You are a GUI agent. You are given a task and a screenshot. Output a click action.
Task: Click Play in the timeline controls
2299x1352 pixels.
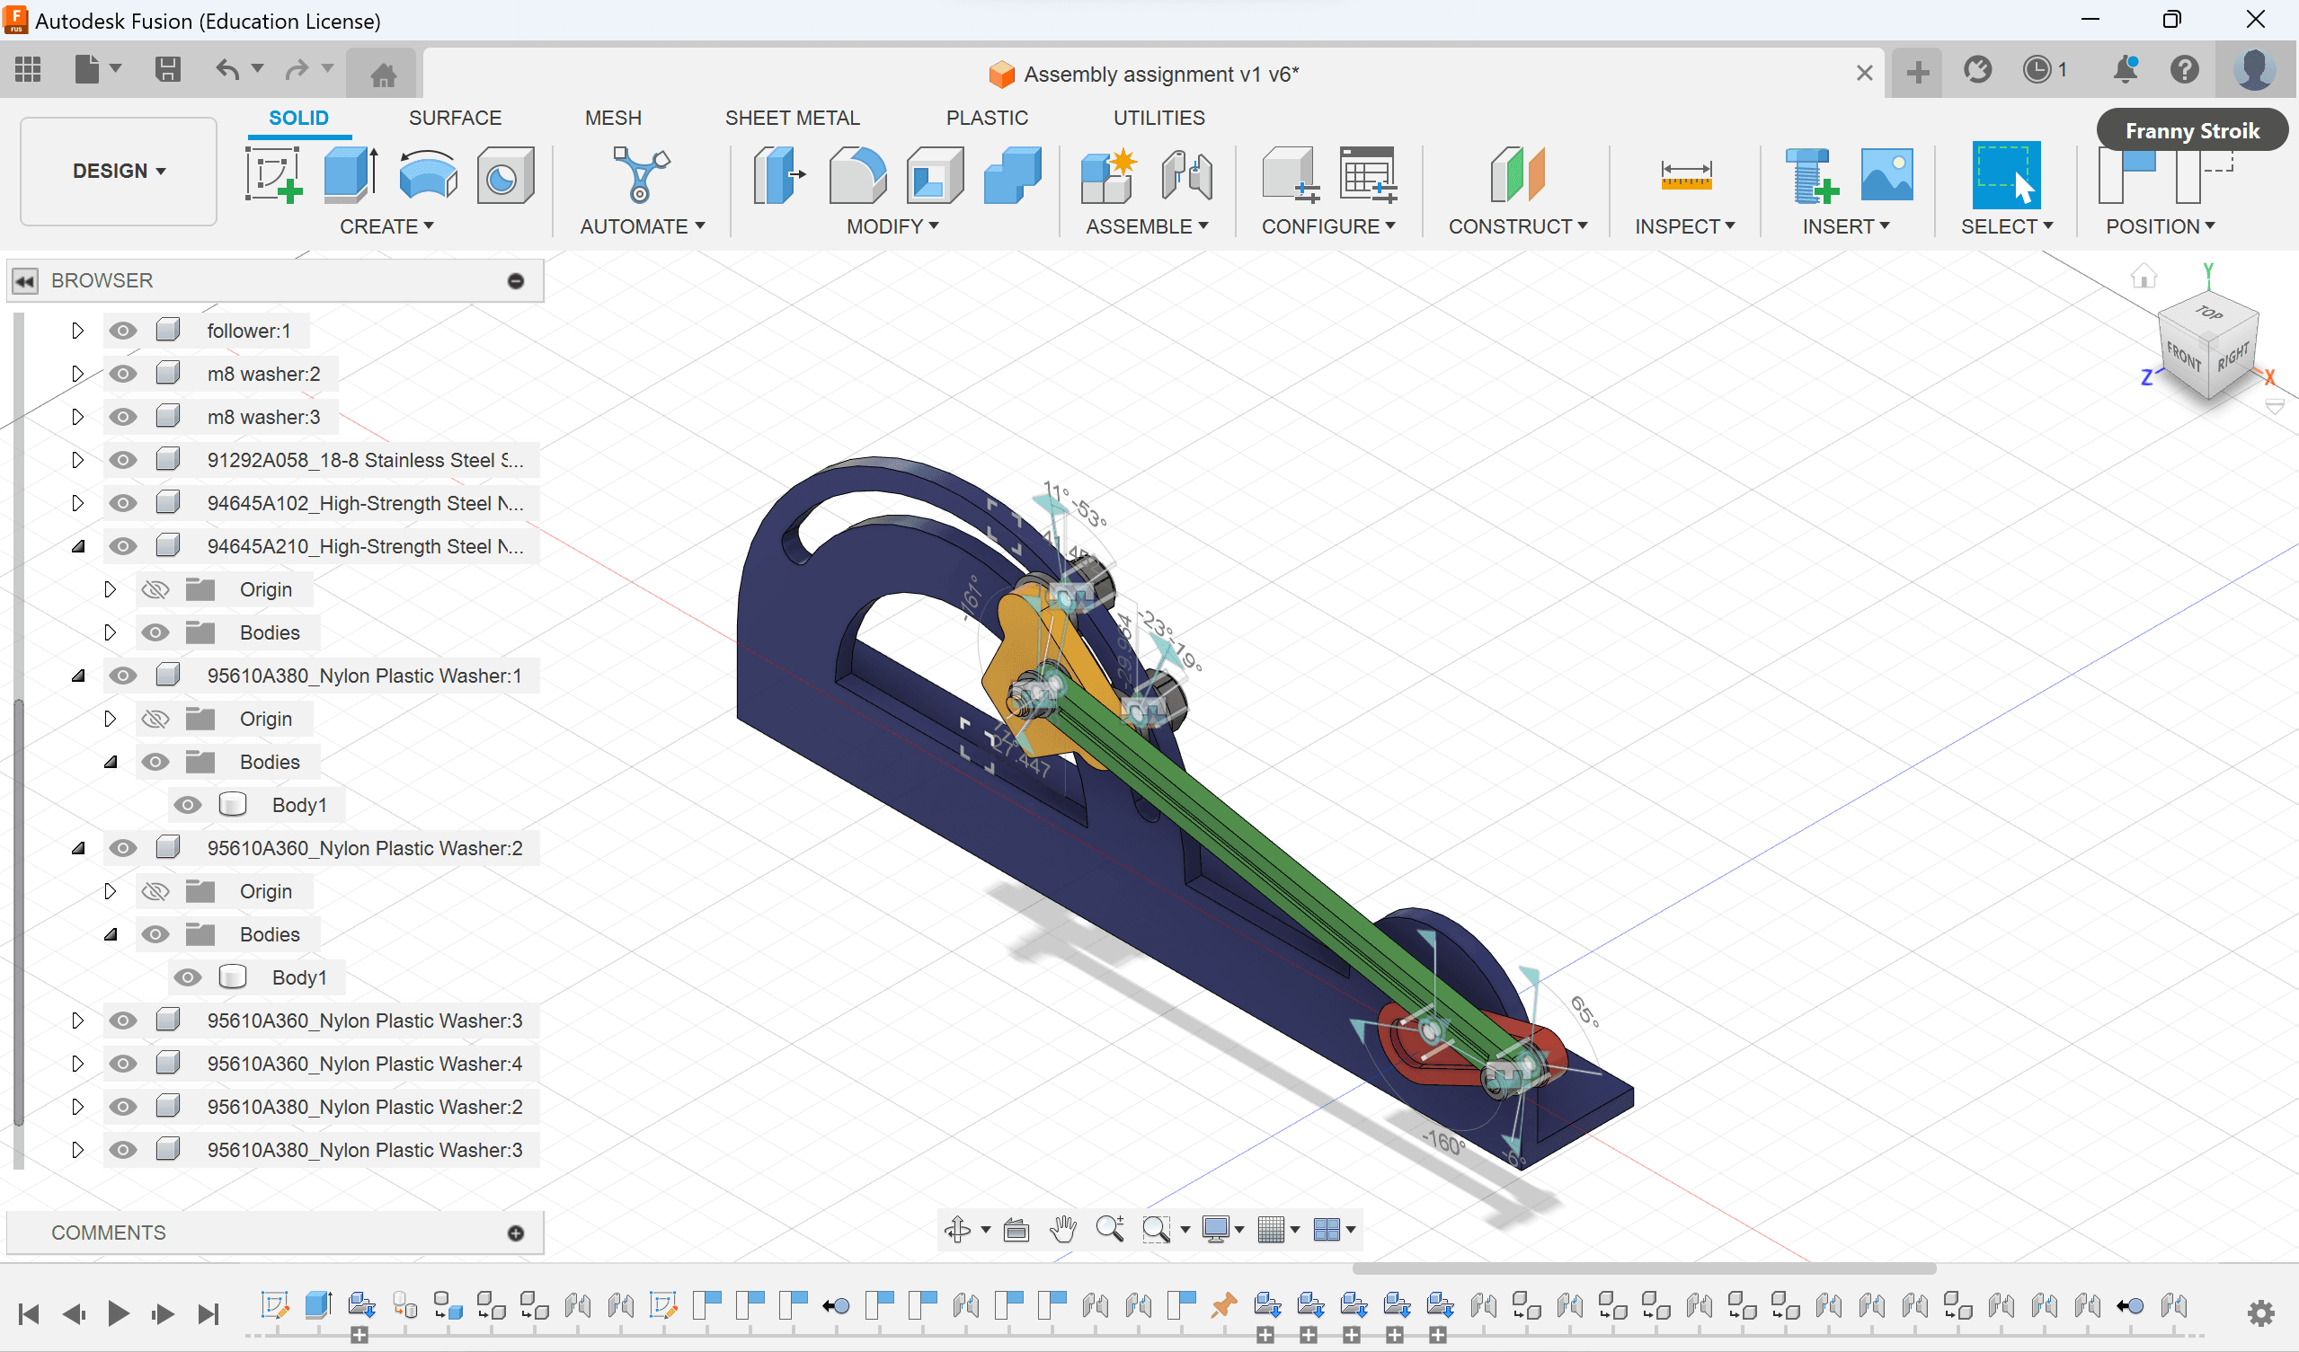click(118, 1312)
